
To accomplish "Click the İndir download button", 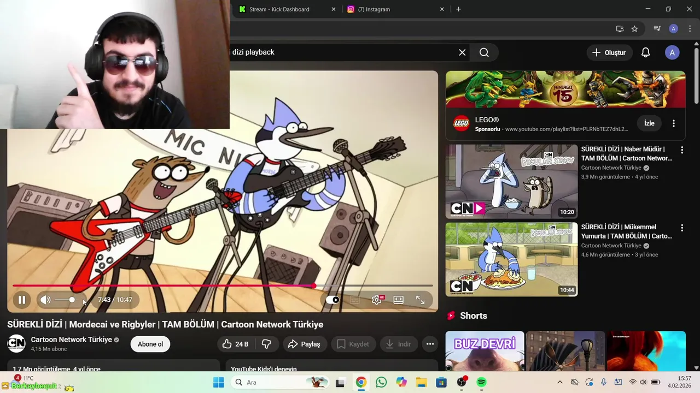I will pos(399,344).
